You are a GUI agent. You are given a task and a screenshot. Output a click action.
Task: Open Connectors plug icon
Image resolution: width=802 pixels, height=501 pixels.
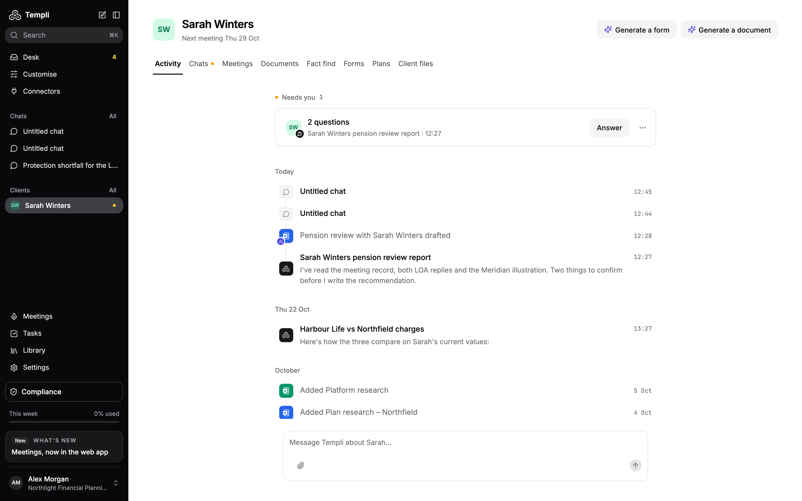tap(14, 91)
